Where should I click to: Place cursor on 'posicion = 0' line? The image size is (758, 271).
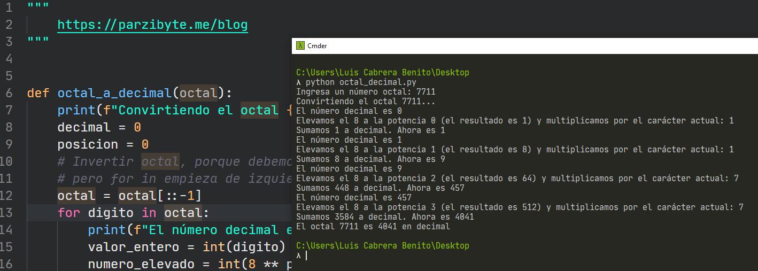point(103,144)
